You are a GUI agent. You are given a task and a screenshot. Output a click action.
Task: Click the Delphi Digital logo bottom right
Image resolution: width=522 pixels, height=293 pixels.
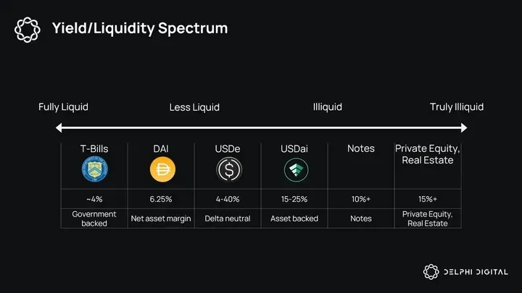pos(465,272)
